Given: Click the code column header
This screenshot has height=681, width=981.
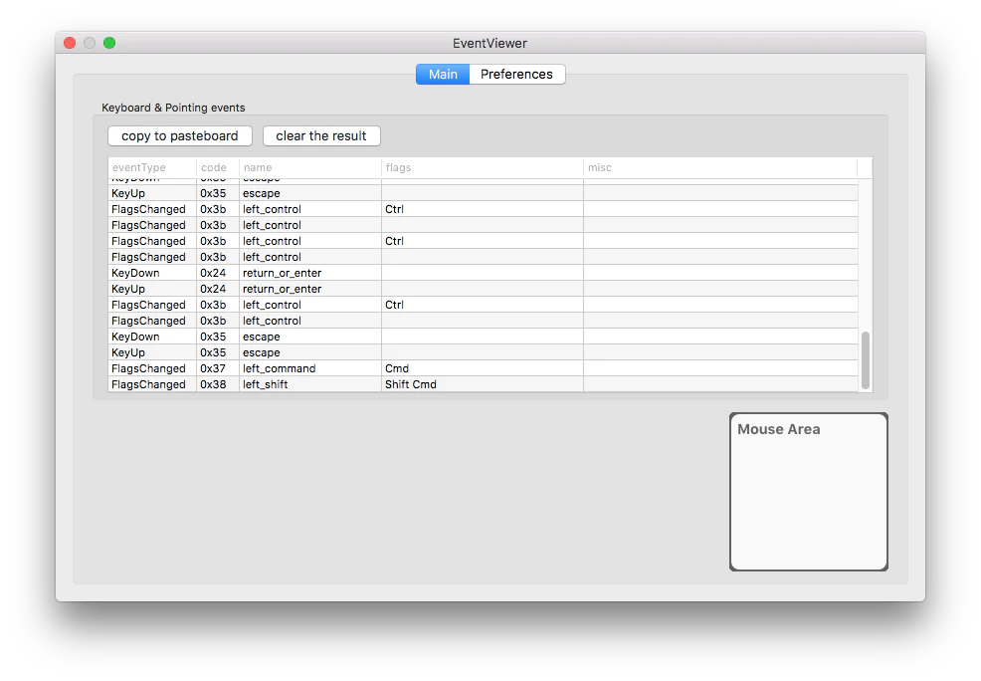Looking at the screenshot, I should (218, 167).
